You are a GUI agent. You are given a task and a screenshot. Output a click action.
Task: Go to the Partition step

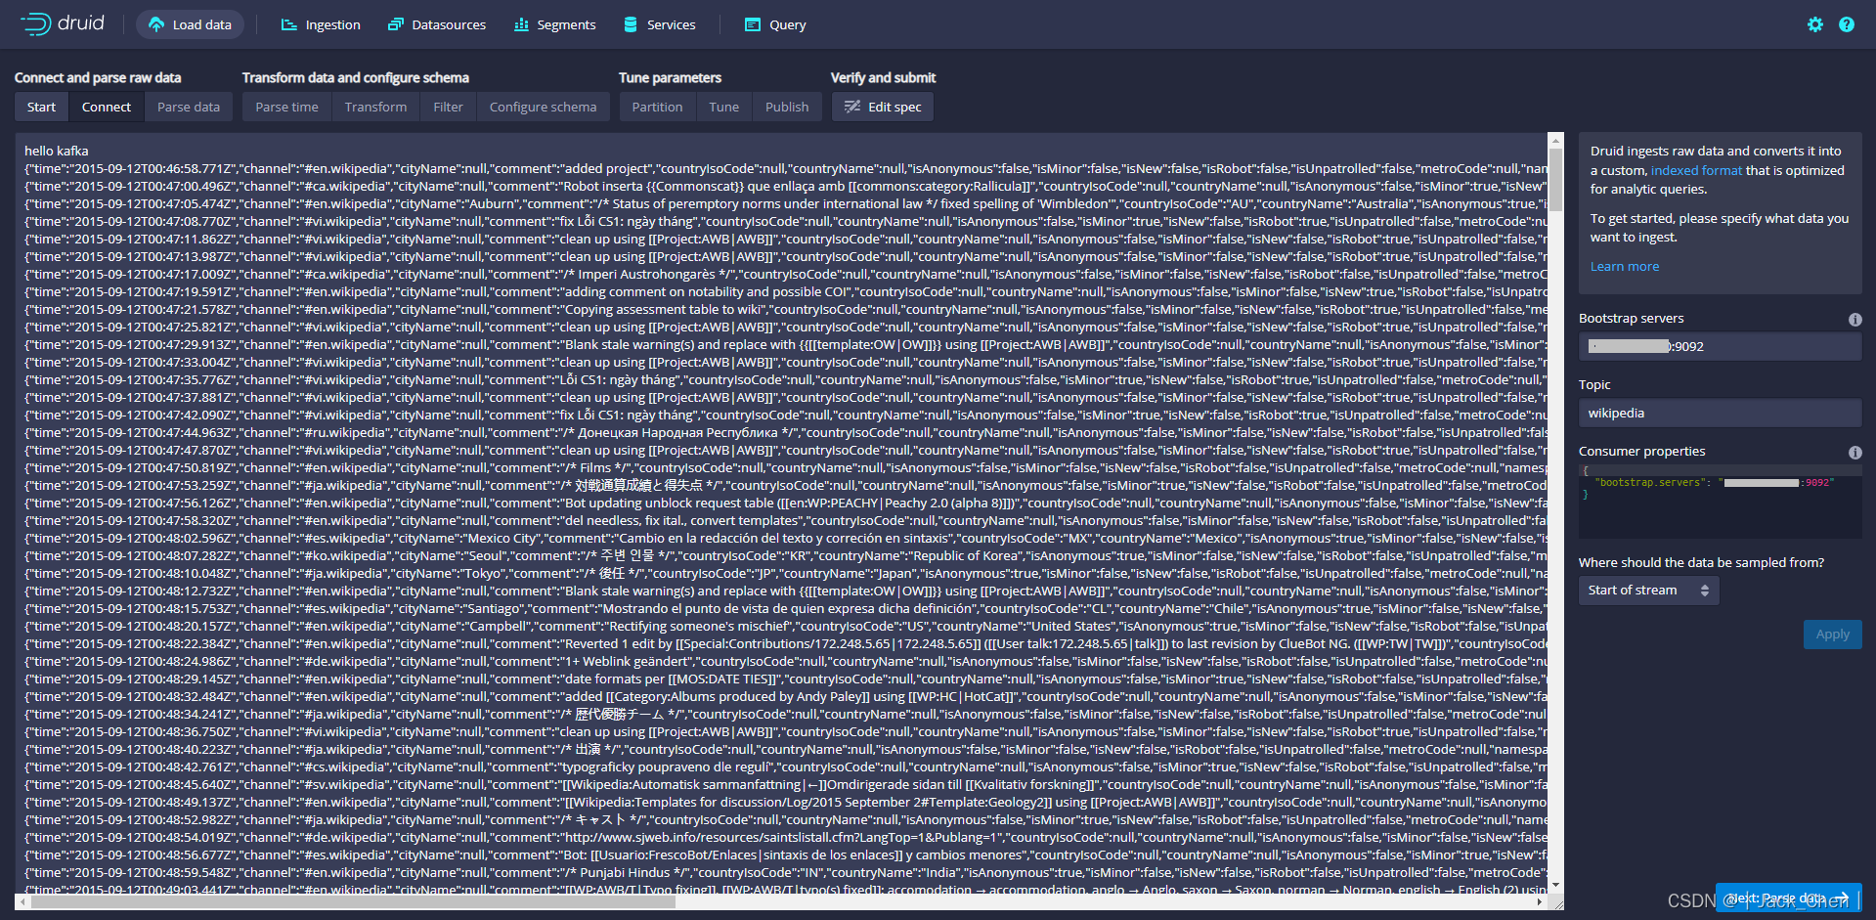(x=657, y=107)
